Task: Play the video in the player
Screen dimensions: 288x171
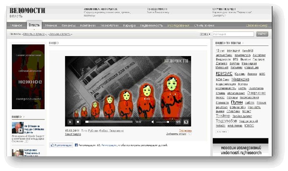Action: 70,122
